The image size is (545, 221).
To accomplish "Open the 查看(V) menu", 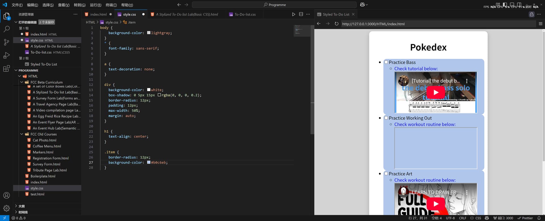I will pyautogui.click(x=64, y=5).
